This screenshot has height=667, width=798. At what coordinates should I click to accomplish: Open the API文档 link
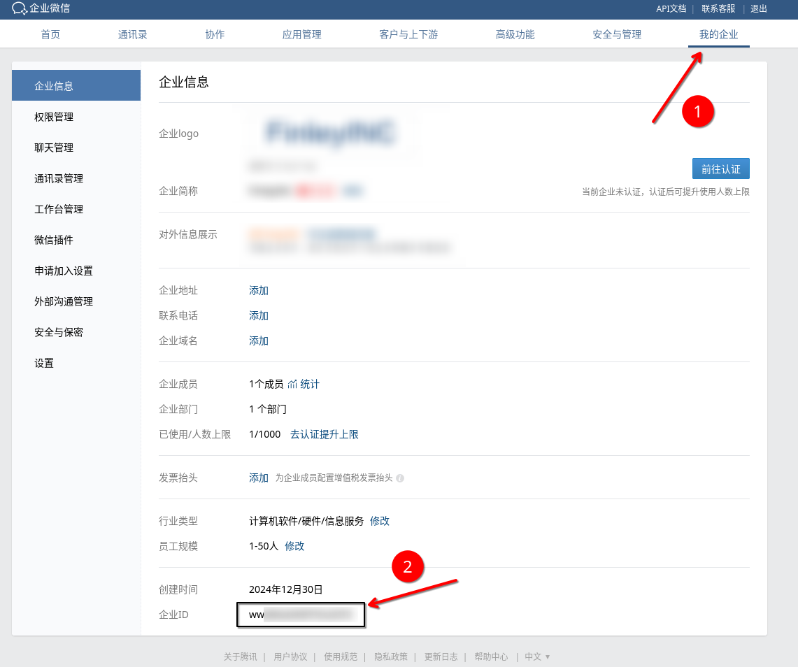[671, 9]
